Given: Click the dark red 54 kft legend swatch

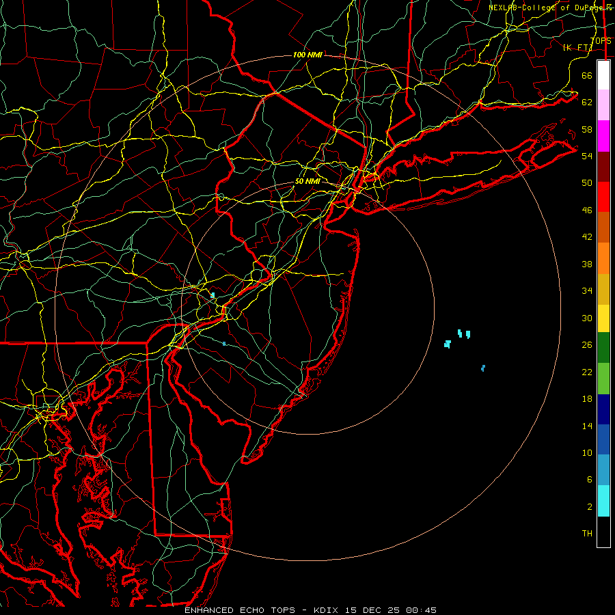Looking at the screenshot, I should click(x=603, y=166).
